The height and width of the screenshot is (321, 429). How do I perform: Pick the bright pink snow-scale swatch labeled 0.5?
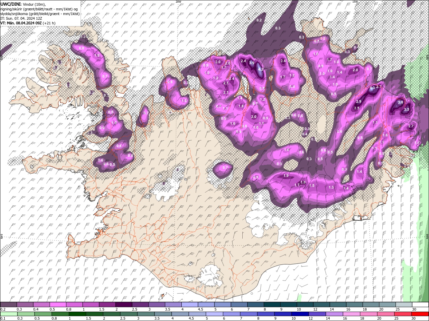[58, 305]
